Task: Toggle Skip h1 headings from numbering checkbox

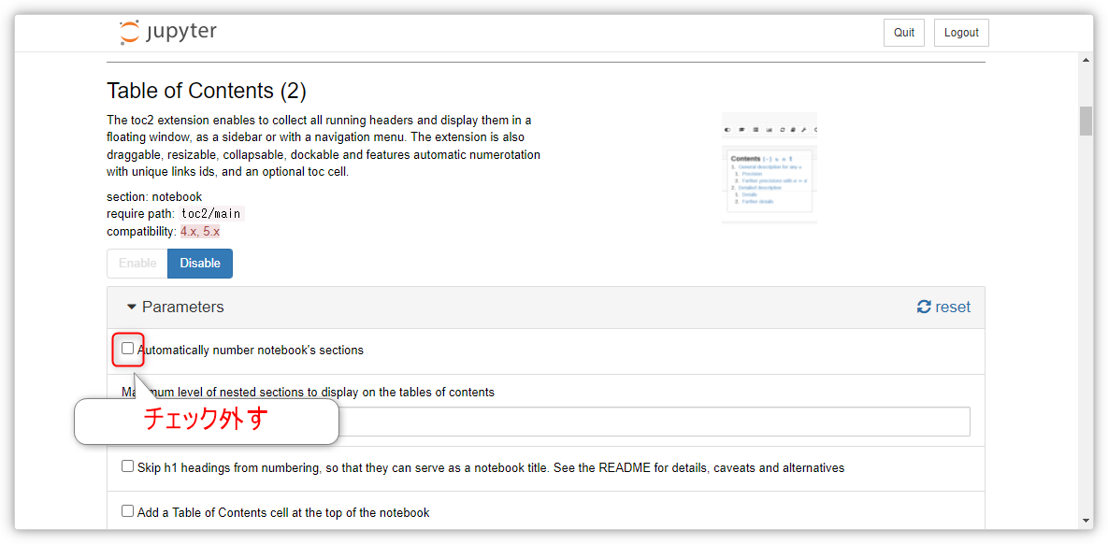Action: [x=127, y=466]
